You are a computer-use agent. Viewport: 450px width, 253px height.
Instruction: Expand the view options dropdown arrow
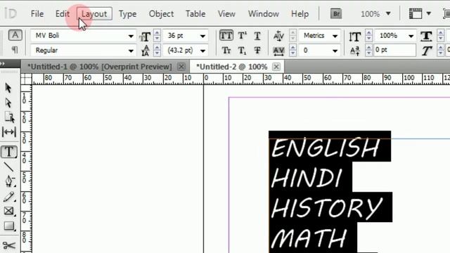pos(428,13)
